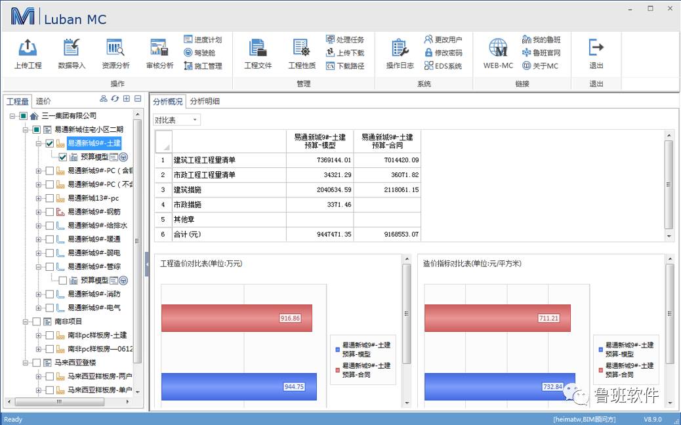
Task: Check the 易通新城9#-消防 checkbox
Action: (x=49, y=294)
